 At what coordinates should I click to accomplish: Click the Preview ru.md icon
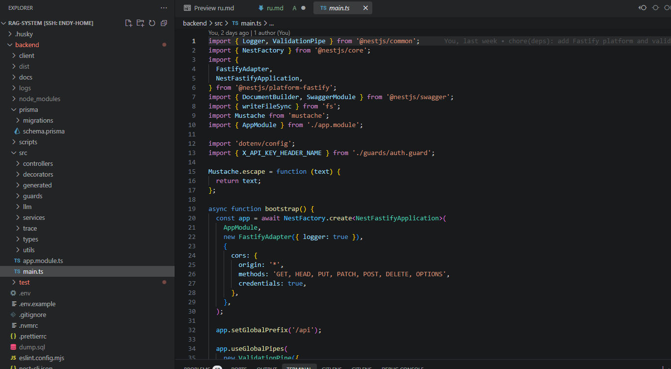[x=187, y=8]
